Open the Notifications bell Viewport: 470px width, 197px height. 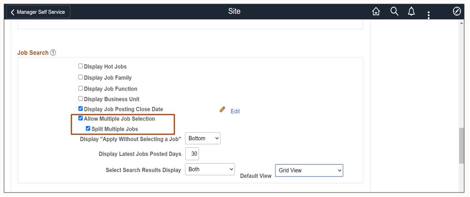pos(411,12)
